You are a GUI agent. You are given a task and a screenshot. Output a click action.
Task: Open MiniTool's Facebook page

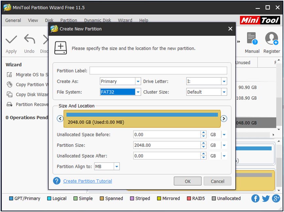click(255, 198)
